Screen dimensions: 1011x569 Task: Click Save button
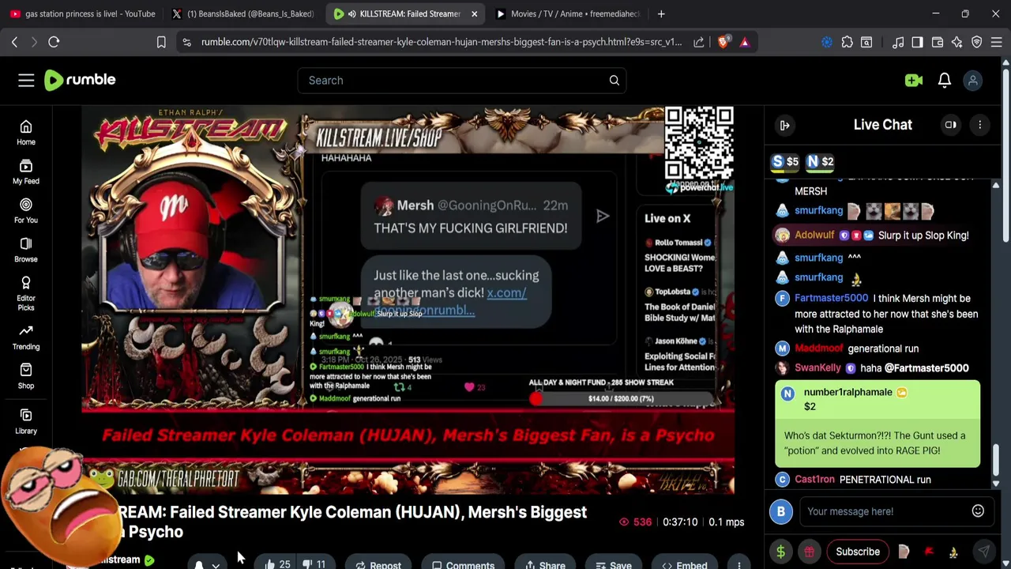tap(613, 564)
